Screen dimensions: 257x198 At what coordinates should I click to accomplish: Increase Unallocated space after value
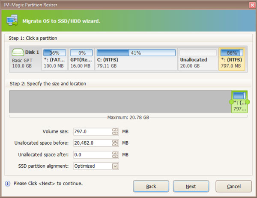(x=115, y=153)
